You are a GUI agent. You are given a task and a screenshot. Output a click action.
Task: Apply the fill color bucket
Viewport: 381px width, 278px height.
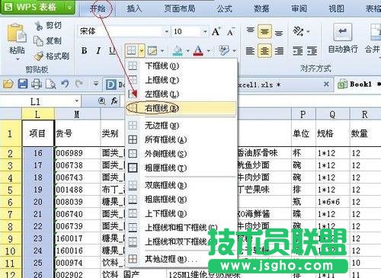tap(178, 51)
